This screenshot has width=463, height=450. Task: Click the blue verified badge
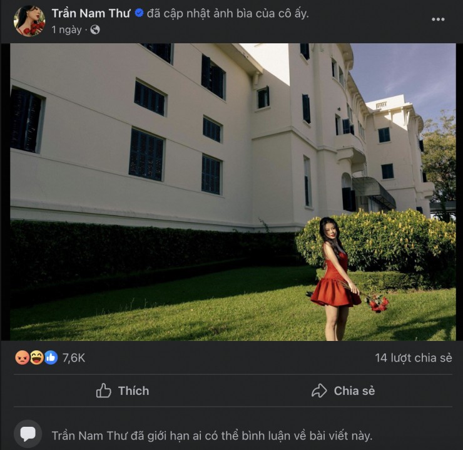tap(139, 13)
